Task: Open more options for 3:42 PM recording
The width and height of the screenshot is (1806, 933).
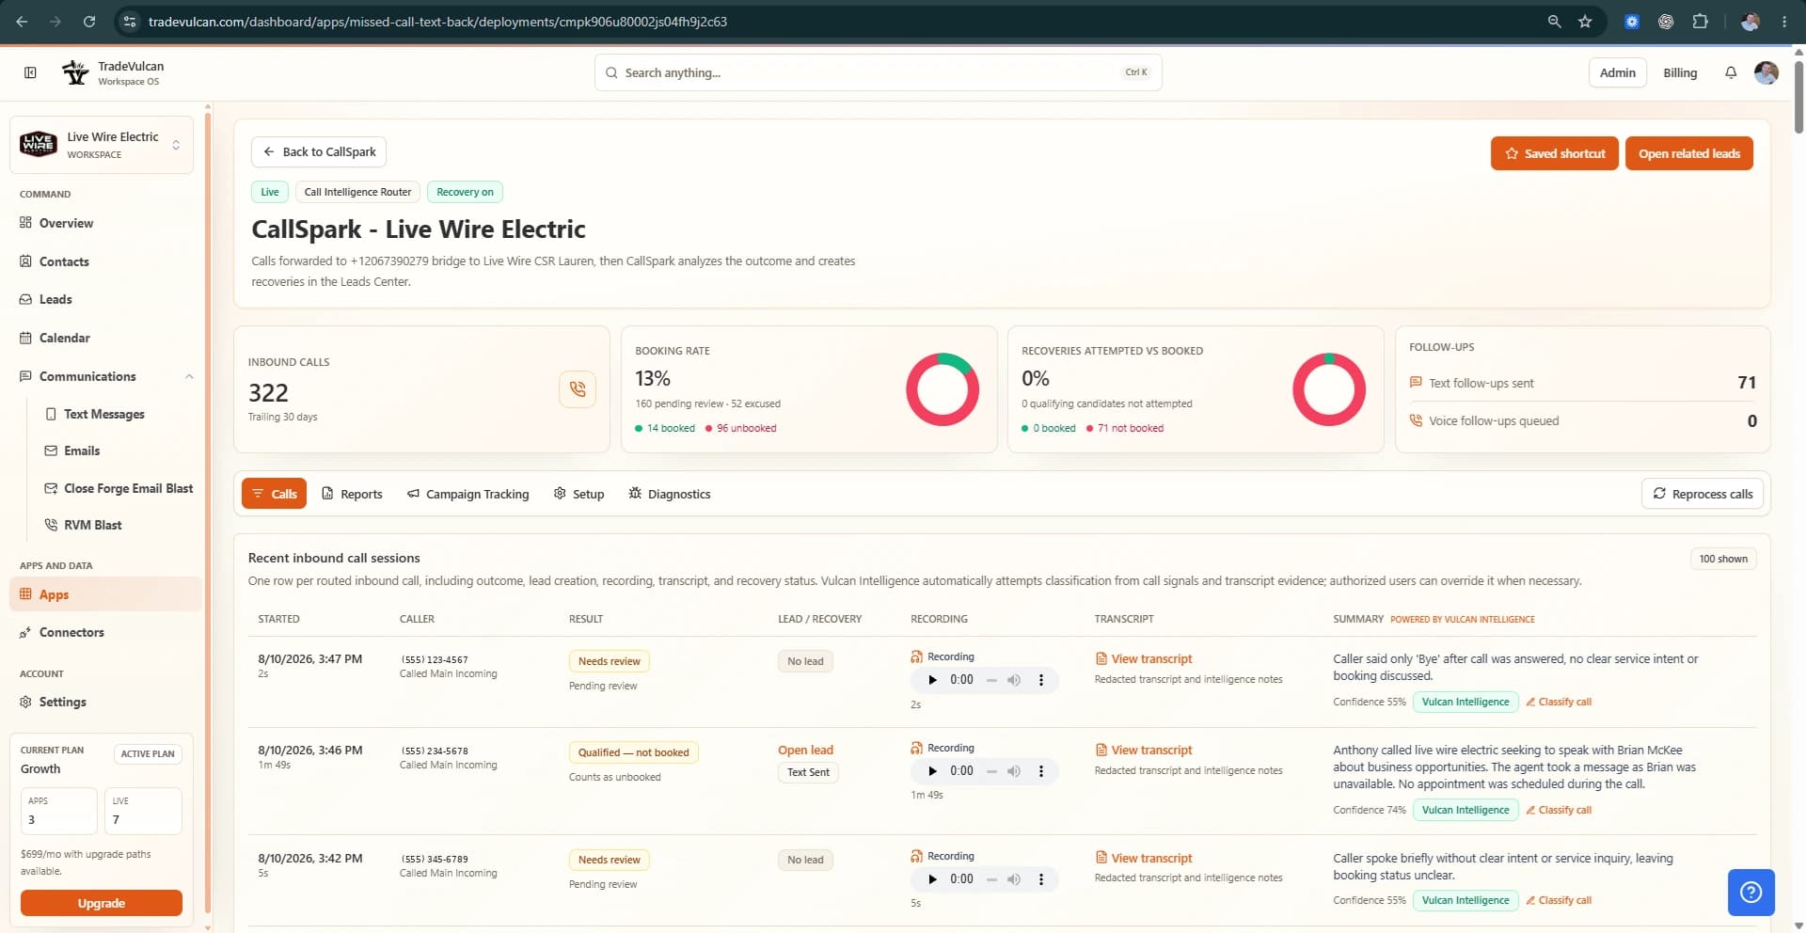Action: coord(1040,879)
